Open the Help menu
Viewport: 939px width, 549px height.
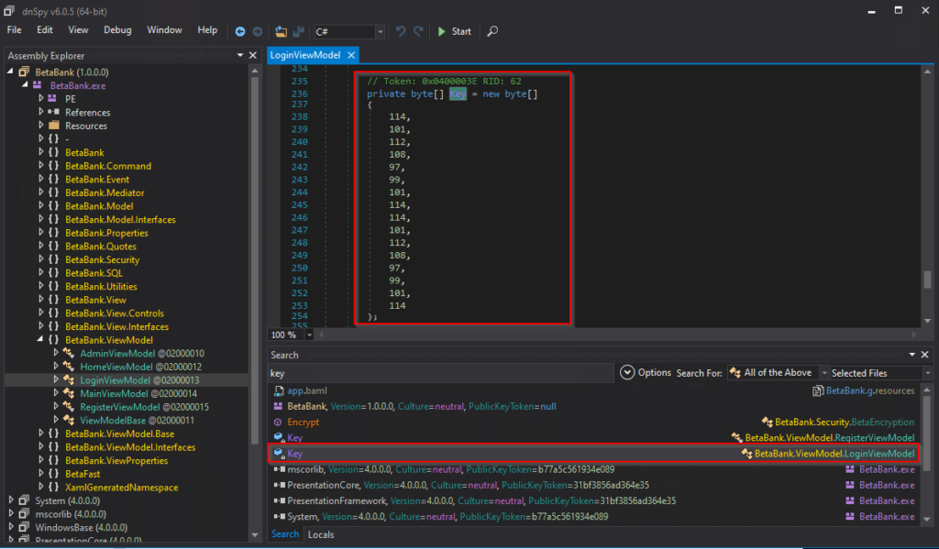[207, 30]
